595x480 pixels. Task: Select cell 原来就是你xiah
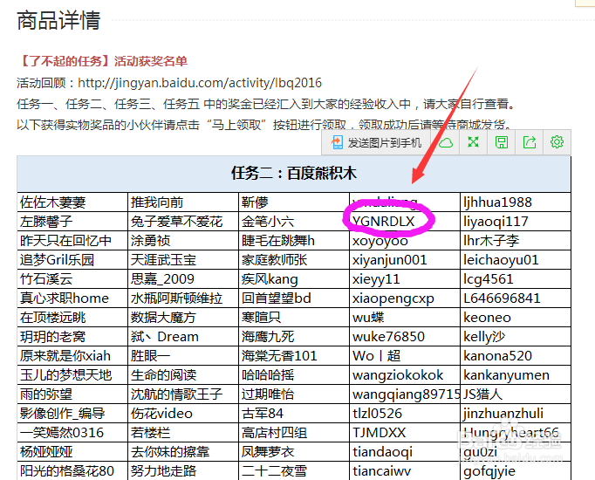72,356
